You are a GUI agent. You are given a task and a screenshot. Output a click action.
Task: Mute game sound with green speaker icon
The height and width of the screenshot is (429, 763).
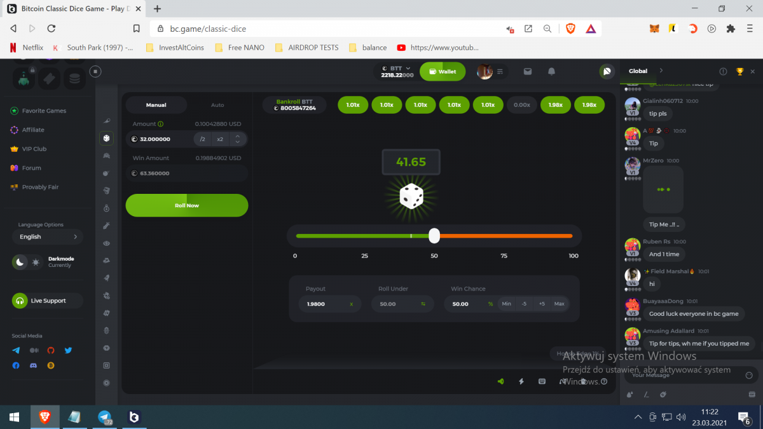click(x=501, y=381)
